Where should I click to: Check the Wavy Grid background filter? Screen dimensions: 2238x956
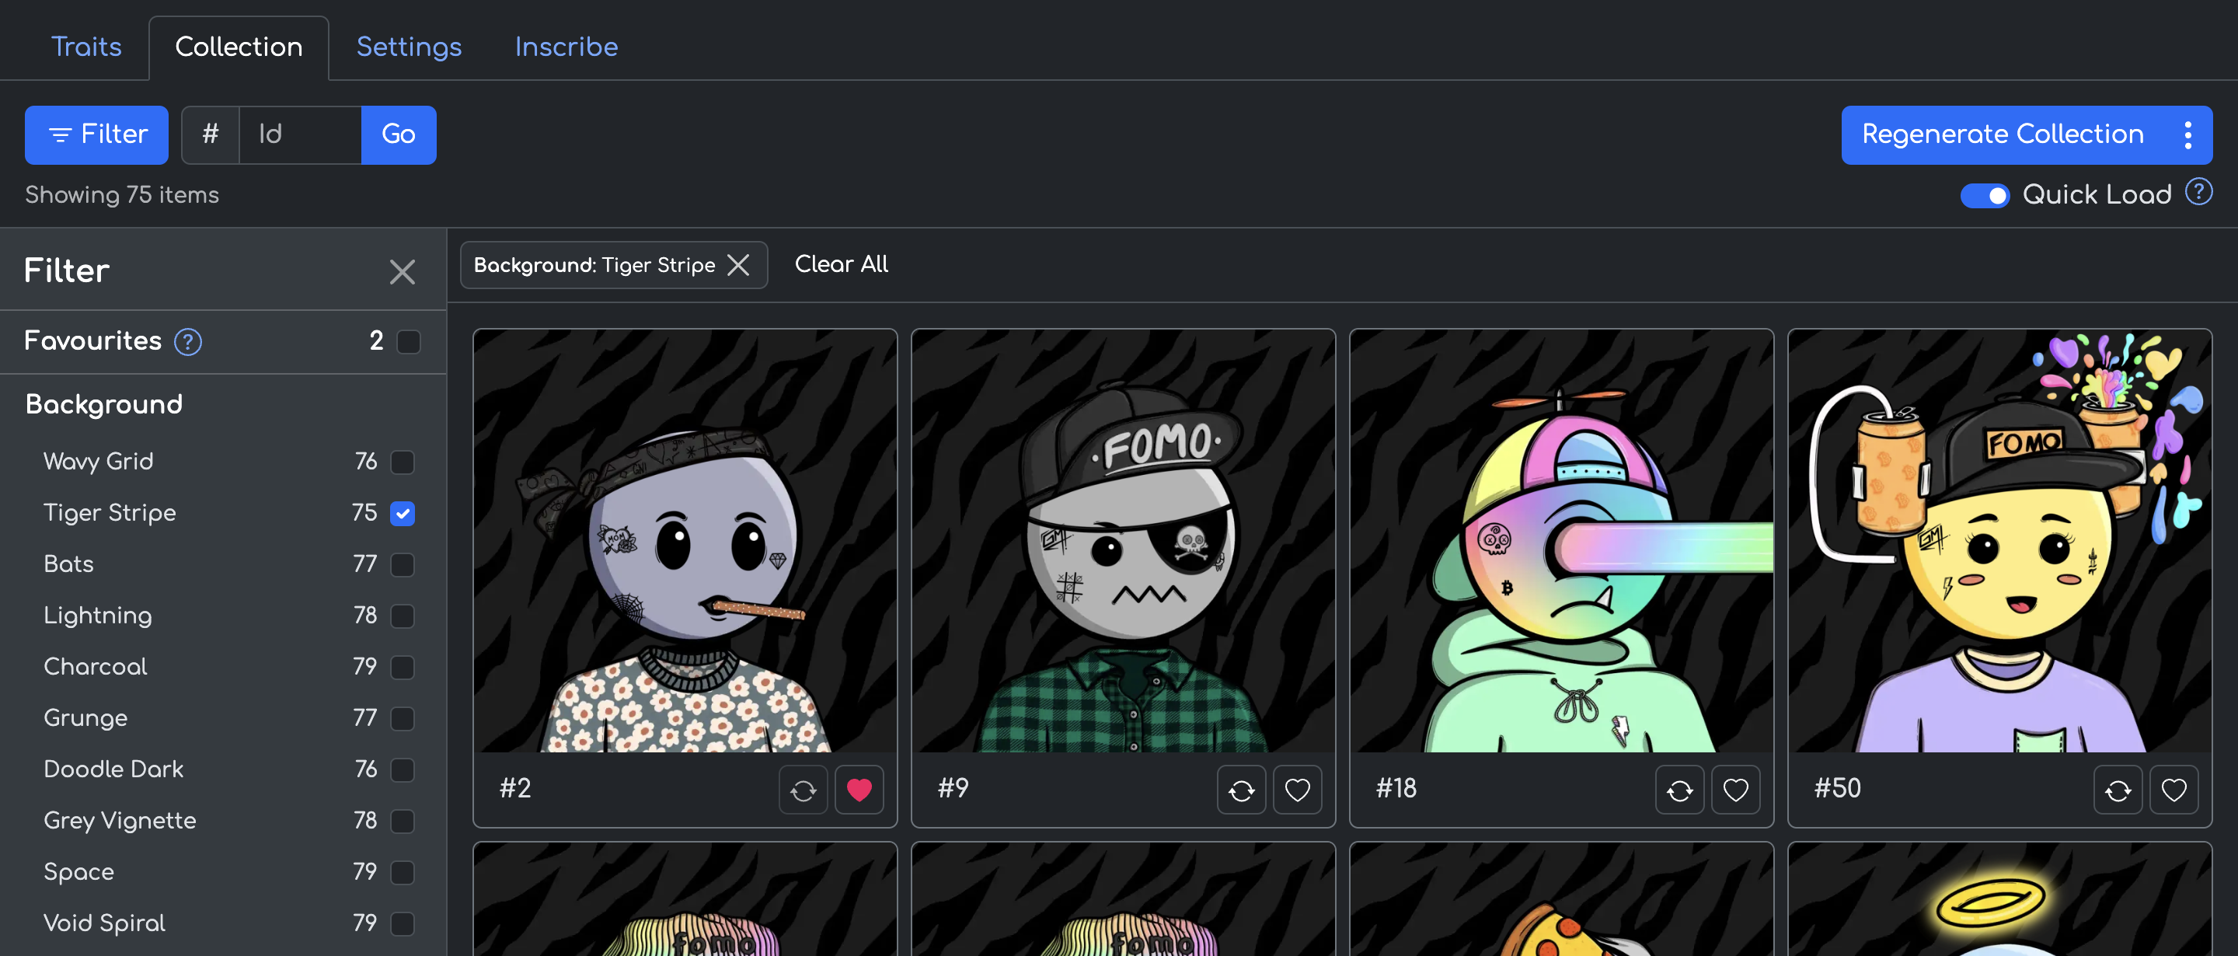403,462
